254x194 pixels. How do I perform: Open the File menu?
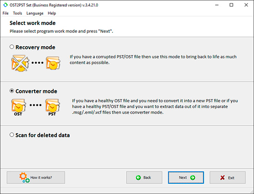click(x=6, y=13)
